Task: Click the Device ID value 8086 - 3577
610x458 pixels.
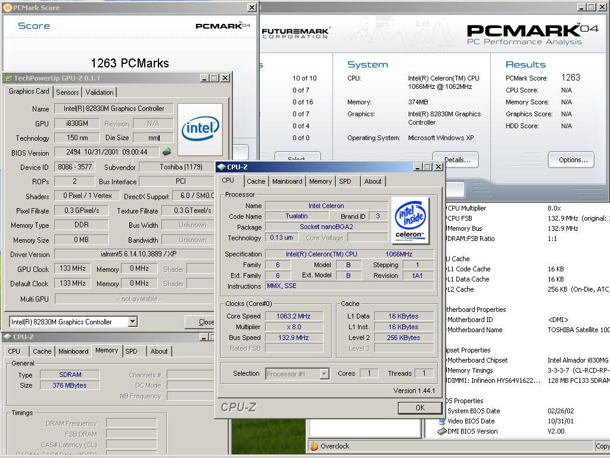Action: (x=74, y=167)
